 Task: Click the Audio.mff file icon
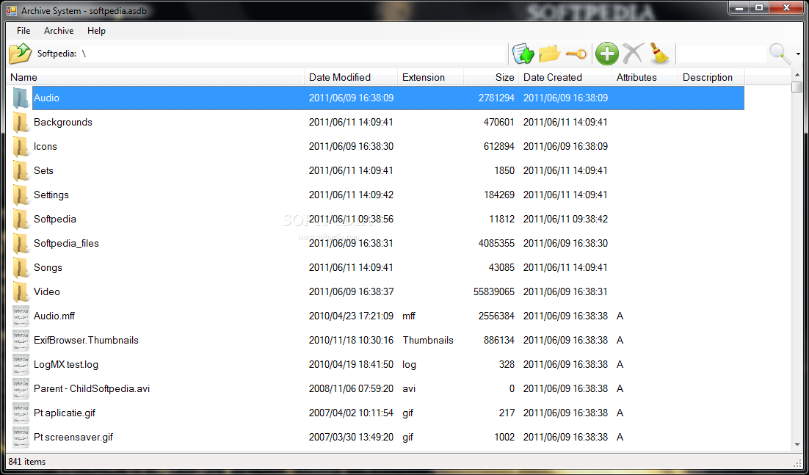click(x=21, y=316)
